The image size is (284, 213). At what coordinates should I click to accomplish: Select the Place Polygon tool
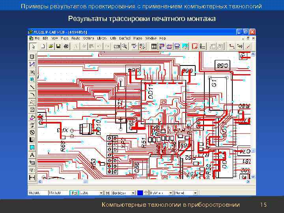[x=32, y=102]
